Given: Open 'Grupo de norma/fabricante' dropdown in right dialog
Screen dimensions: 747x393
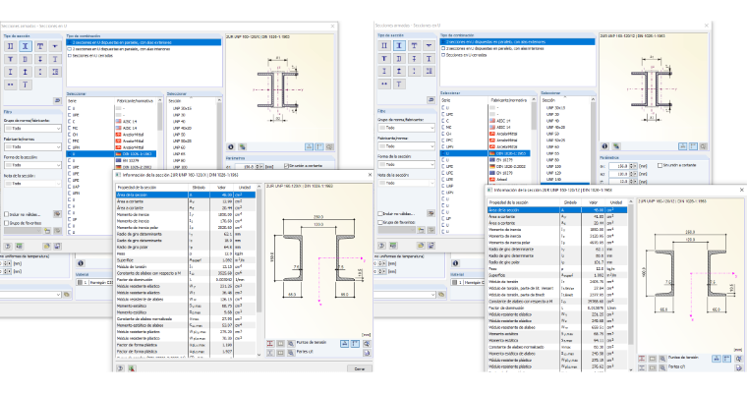Looking at the screenshot, I should (407, 128).
